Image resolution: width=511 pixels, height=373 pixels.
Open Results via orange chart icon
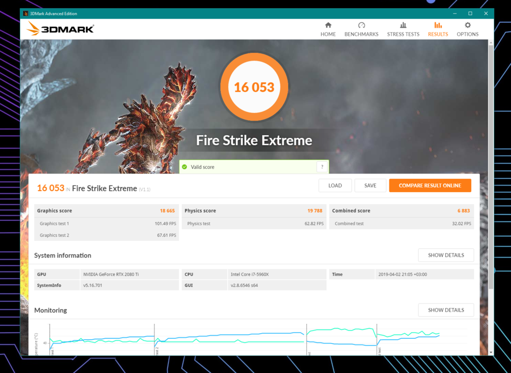(438, 25)
